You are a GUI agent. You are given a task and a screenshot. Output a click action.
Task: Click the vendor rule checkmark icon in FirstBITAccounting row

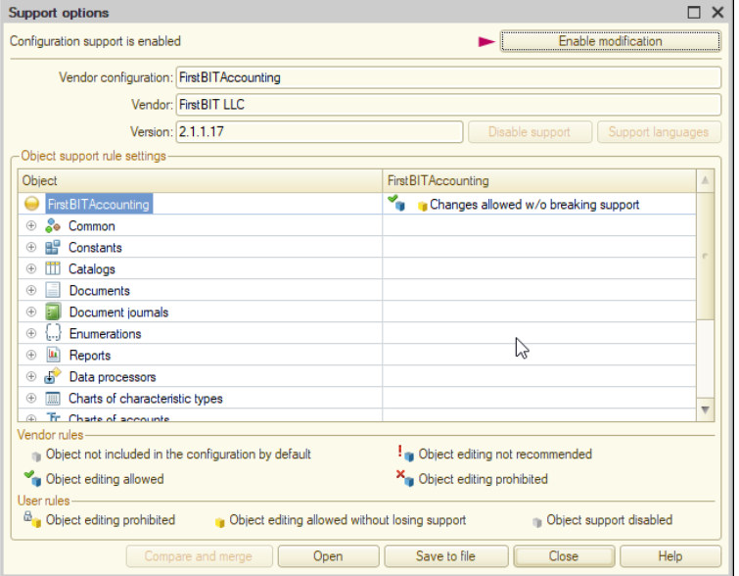tap(396, 203)
